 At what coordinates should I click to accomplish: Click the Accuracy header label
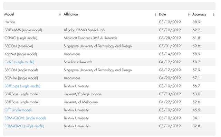point(199,14)
